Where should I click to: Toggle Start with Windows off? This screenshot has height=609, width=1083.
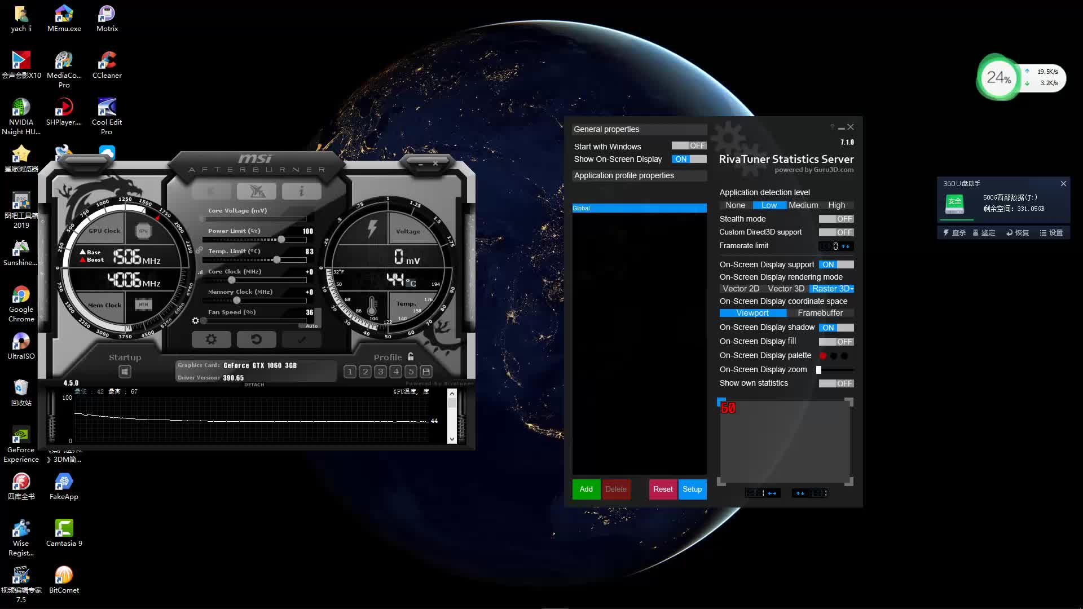(689, 145)
